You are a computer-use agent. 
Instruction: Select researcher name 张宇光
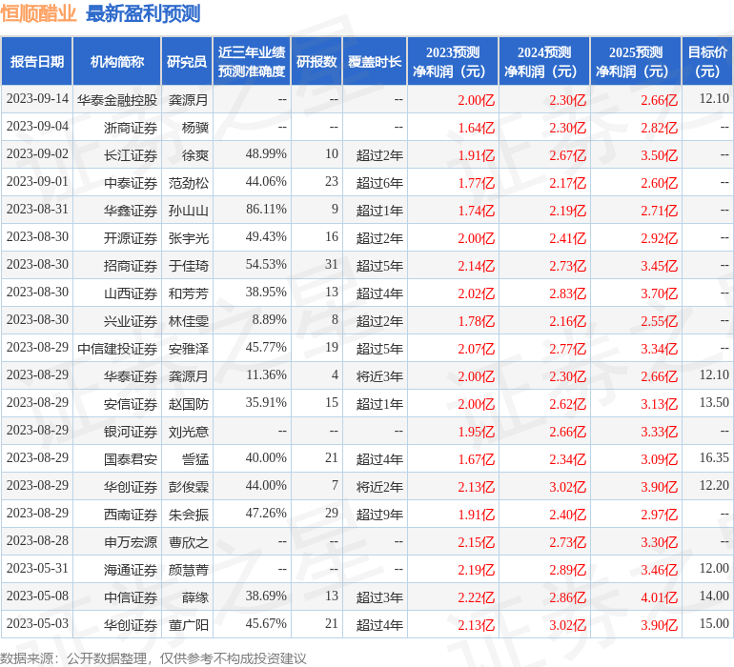tap(189, 238)
